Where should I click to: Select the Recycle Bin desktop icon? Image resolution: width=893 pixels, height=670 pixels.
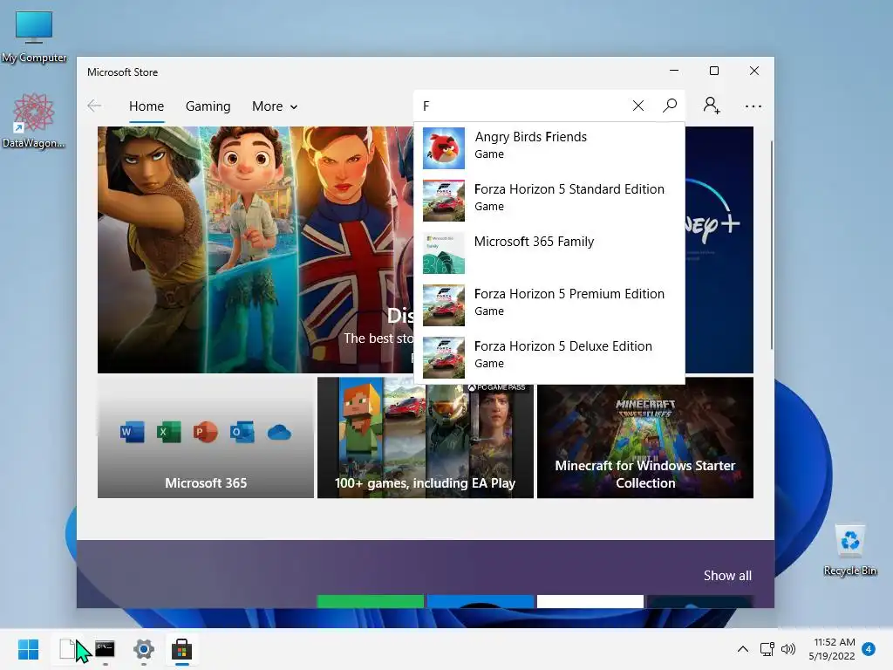[x=849, y=550]
